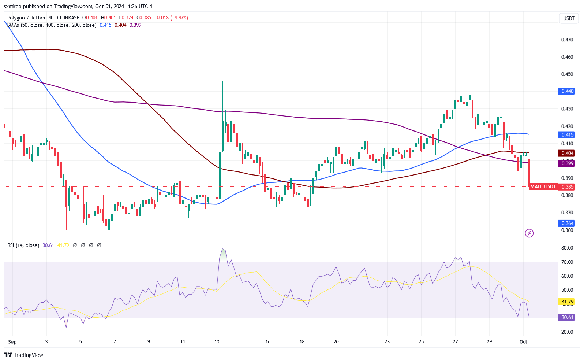Image resolution: width=584 pixels, height=362 pixels.
Task: Click the purple lightning bolt event icon
Action: tap(529, 233)
